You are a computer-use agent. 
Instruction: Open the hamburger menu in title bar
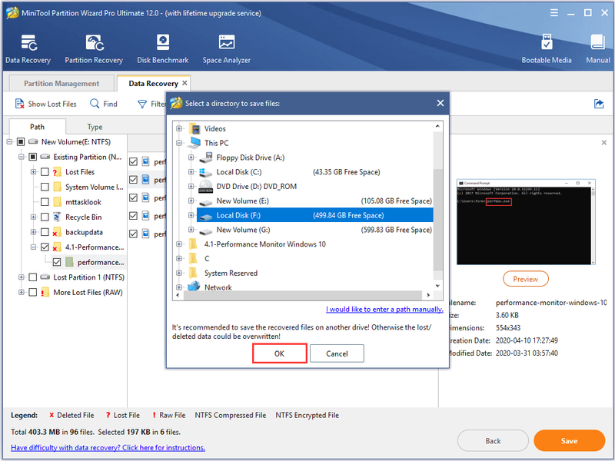click(x=553, y=13)
